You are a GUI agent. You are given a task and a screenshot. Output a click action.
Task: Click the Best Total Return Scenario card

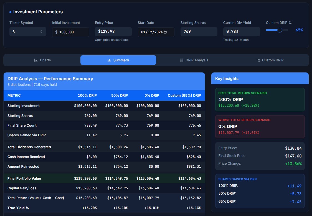pos(260,100)
